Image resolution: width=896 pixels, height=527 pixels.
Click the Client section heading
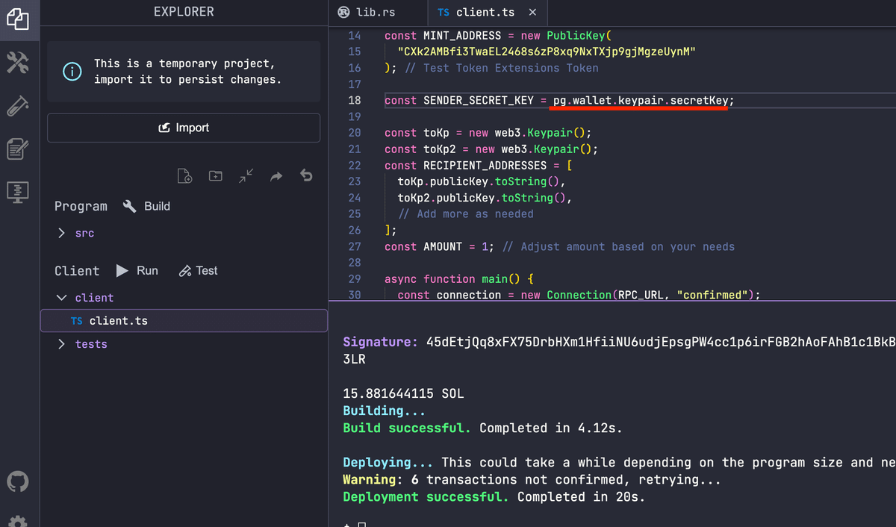[77, 270]
